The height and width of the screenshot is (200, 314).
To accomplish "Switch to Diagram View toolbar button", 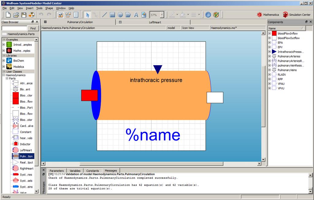I will coord(68,15).
